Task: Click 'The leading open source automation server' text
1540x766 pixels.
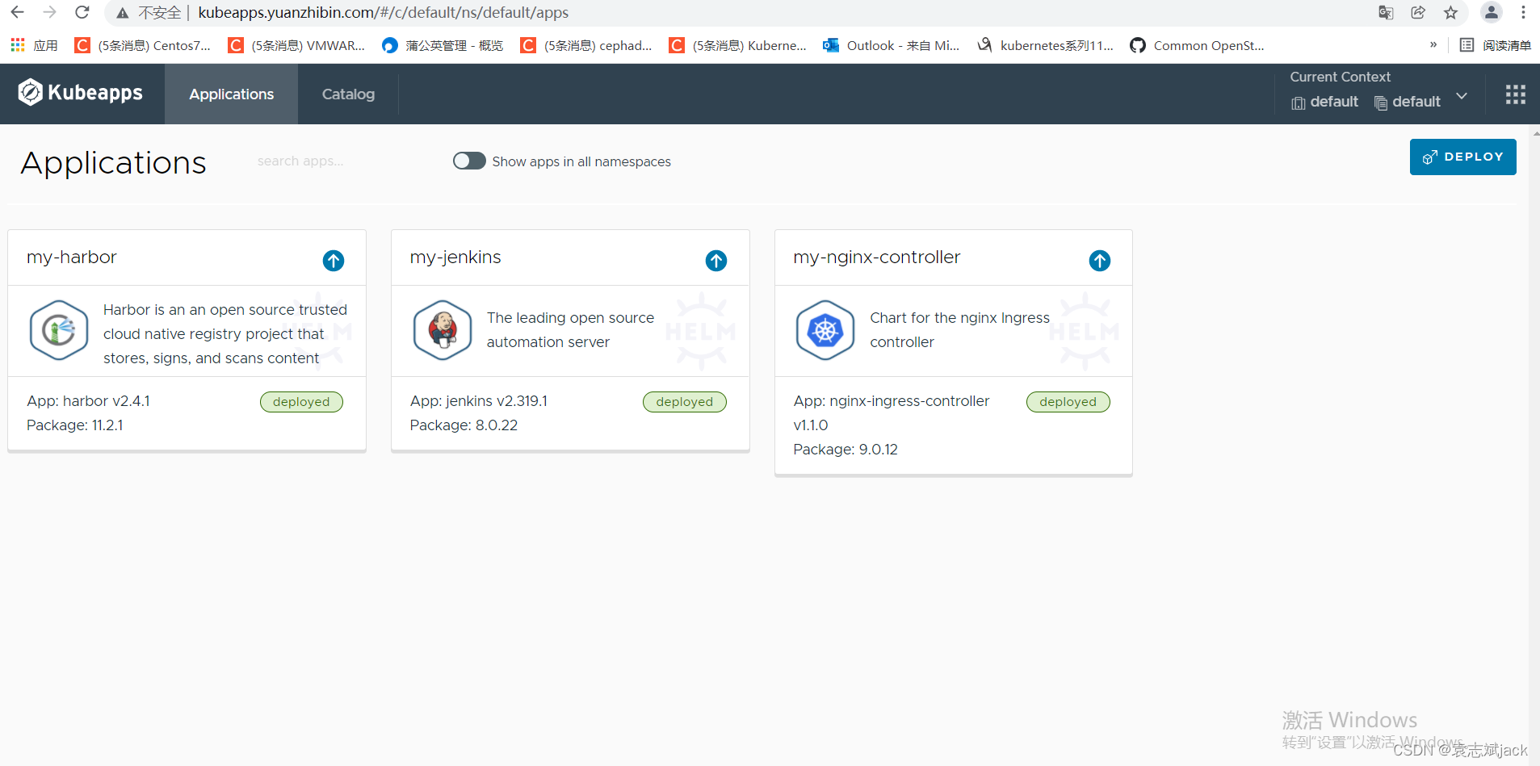Action: click(570, 330)
